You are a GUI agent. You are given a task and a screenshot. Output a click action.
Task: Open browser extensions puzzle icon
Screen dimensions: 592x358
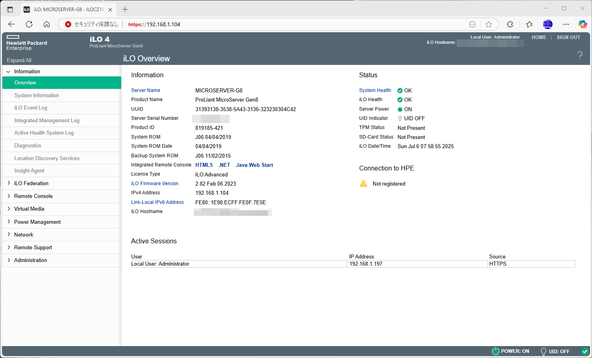pyautogui.click(x=510, y=24)
